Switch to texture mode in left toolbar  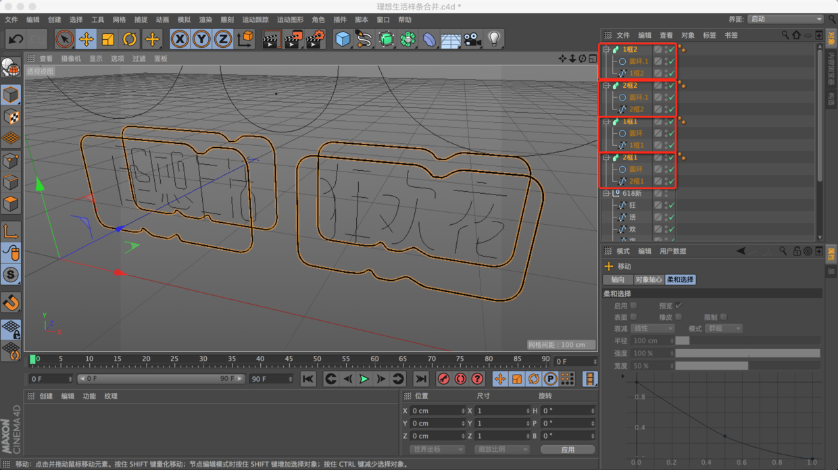coord(11,117)
